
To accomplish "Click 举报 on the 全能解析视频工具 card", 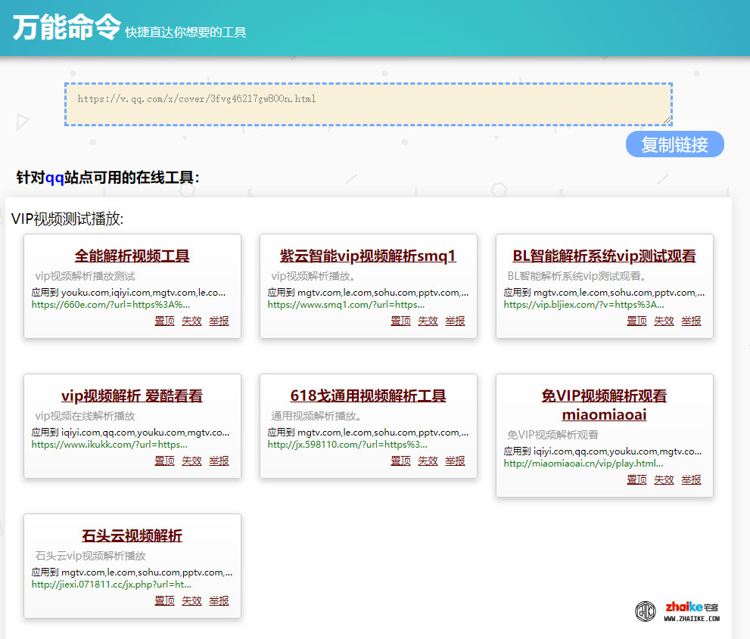I will [x=219, y=321].
